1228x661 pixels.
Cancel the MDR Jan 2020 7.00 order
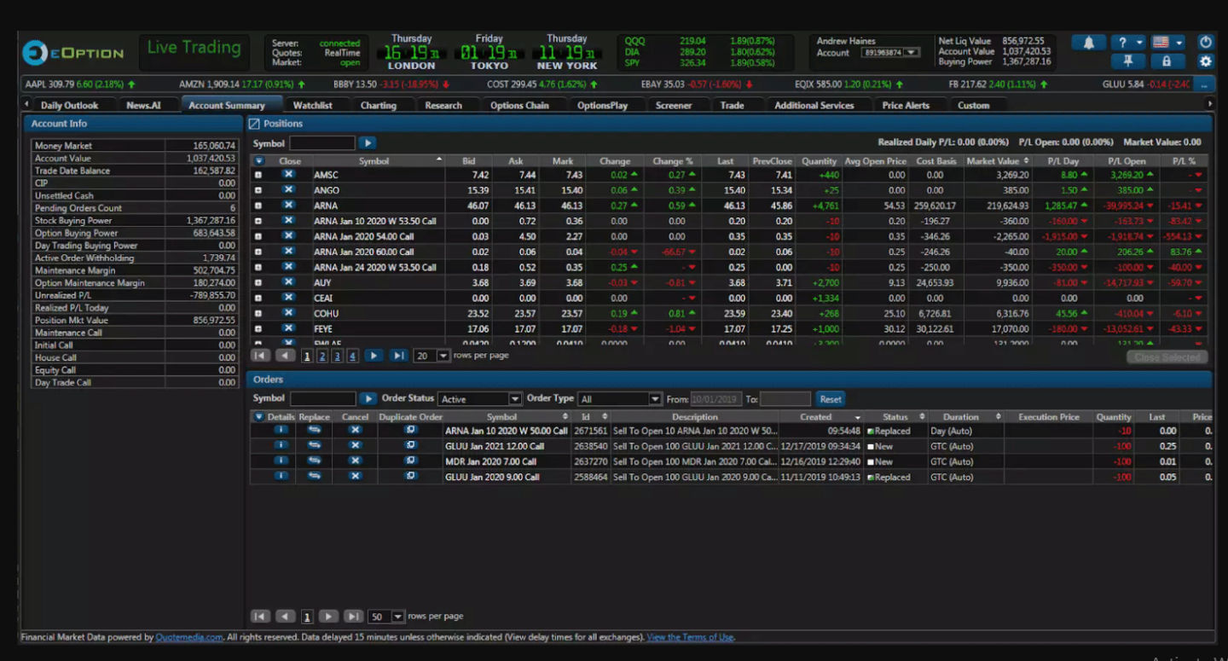[x=355, y=461]
